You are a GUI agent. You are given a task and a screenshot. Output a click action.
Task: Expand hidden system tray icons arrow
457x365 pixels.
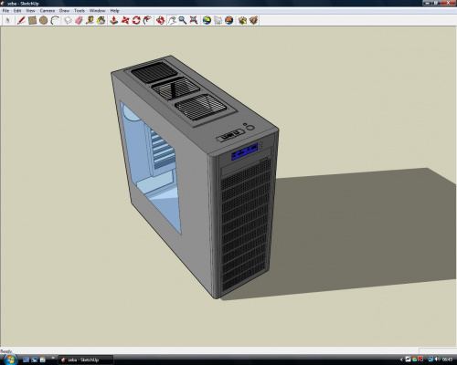pyautogui.click(x=401, y=360)
